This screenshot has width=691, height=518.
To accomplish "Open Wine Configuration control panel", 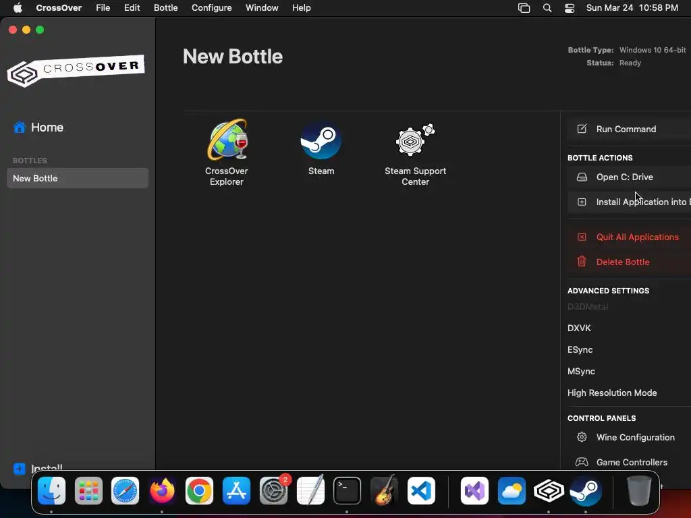I will pyautogui.click(x=629, y=437).
